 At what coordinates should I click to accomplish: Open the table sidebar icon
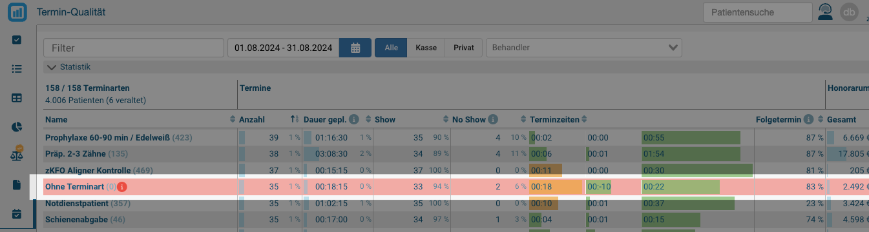tap(17, 98)
